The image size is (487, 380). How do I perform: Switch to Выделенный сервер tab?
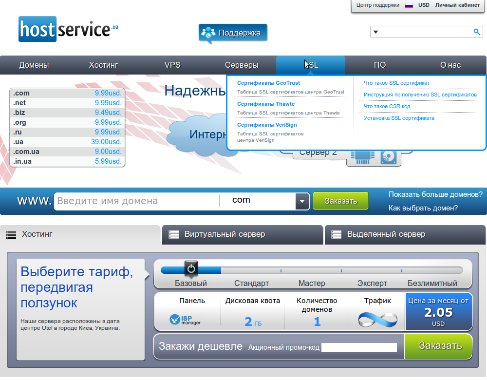pos(405,234)
